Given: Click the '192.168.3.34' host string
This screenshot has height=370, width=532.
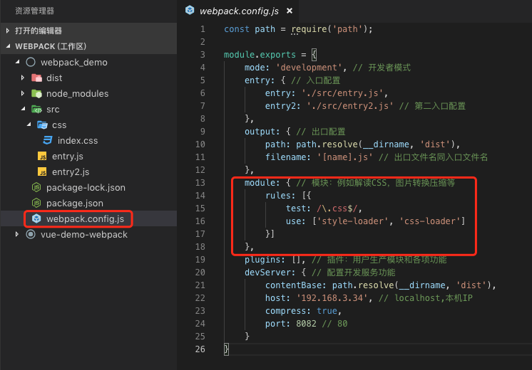Looking at the screenshot, I should (x=332, y=298).
